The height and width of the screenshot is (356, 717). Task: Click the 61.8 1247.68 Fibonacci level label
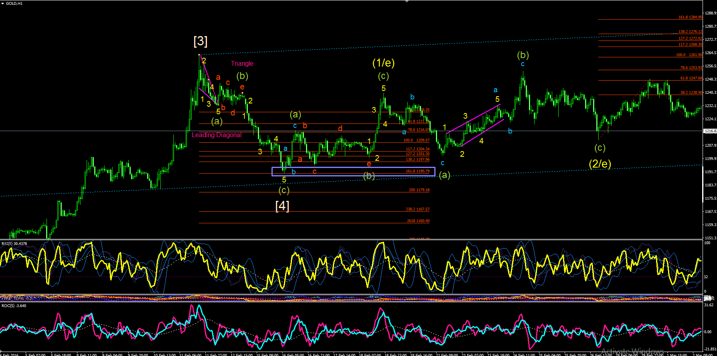pyautogui.click(x=691, y=78)
